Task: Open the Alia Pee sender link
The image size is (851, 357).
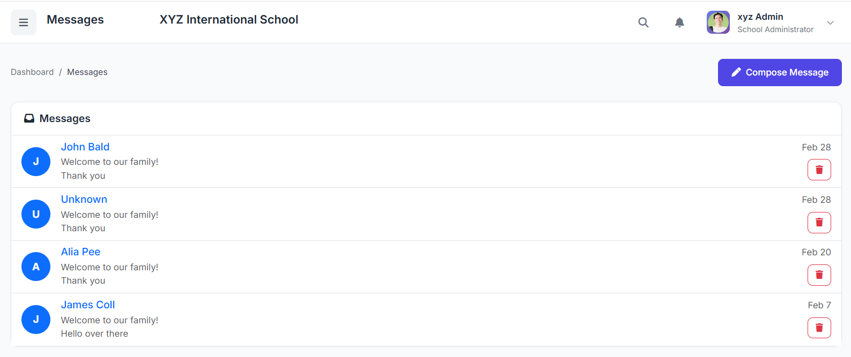Action: tap(80, 252)
